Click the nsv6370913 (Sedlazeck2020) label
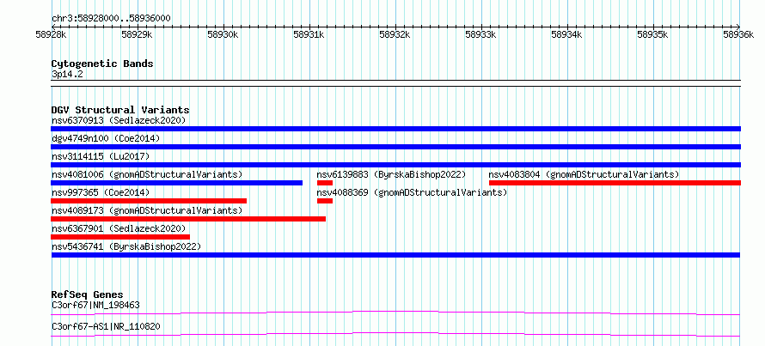The width and height of the screenshot is (765, 346). click(119, 120)
